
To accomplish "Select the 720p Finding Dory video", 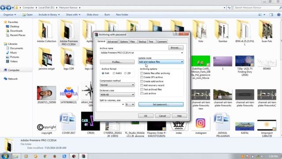I will coord(245,66).
